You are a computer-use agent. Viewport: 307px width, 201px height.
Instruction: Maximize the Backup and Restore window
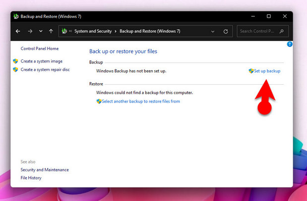pyautogui.click(x=269, y=16)
